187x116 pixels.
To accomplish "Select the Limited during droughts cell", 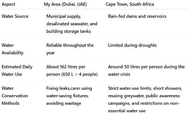I will (132, 45).
